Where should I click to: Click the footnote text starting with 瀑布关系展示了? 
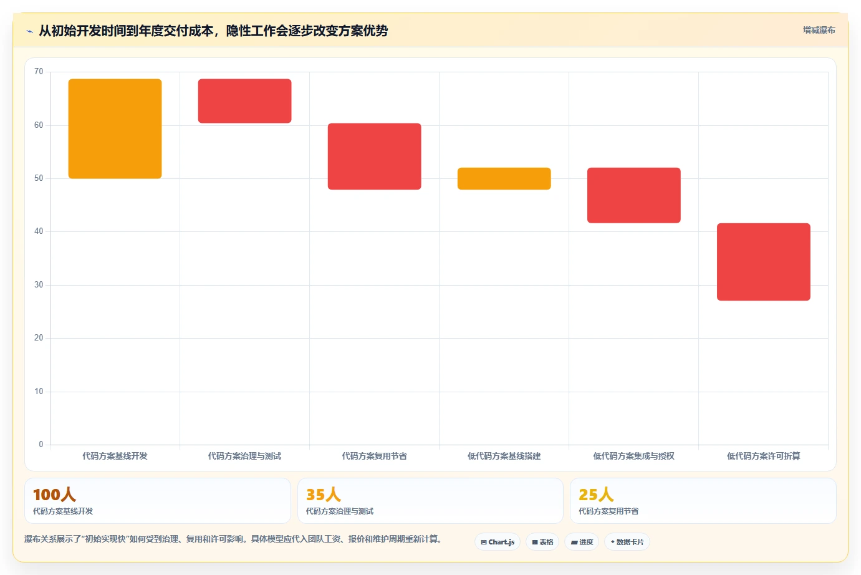coord(233,539)
